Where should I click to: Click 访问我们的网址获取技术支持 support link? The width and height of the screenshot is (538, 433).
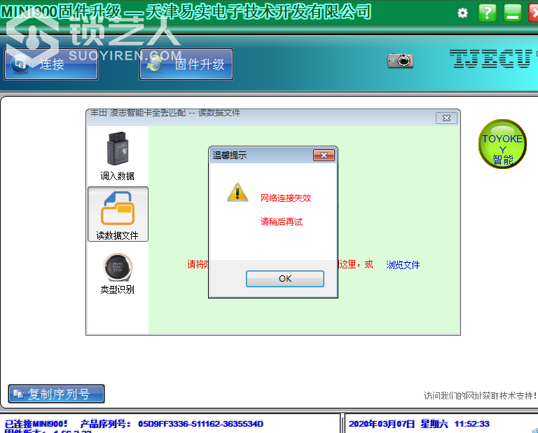point(480,396)
